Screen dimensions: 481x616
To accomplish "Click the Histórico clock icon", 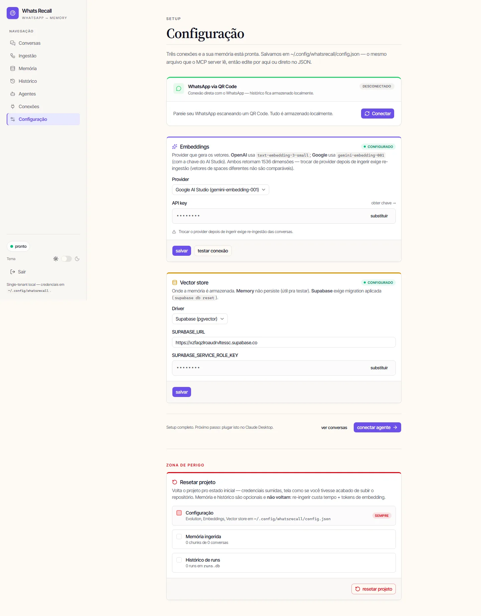I will (13, 81).
